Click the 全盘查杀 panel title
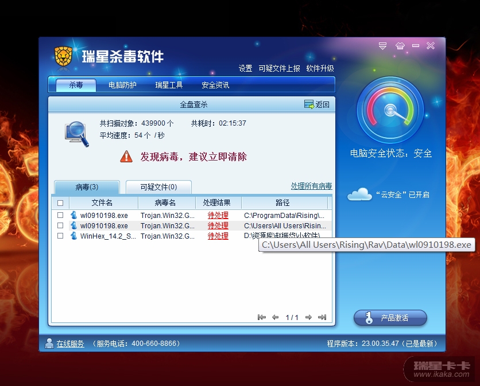Image resolution: width=480 pixels, height=386 pixels. pos(193,104)
